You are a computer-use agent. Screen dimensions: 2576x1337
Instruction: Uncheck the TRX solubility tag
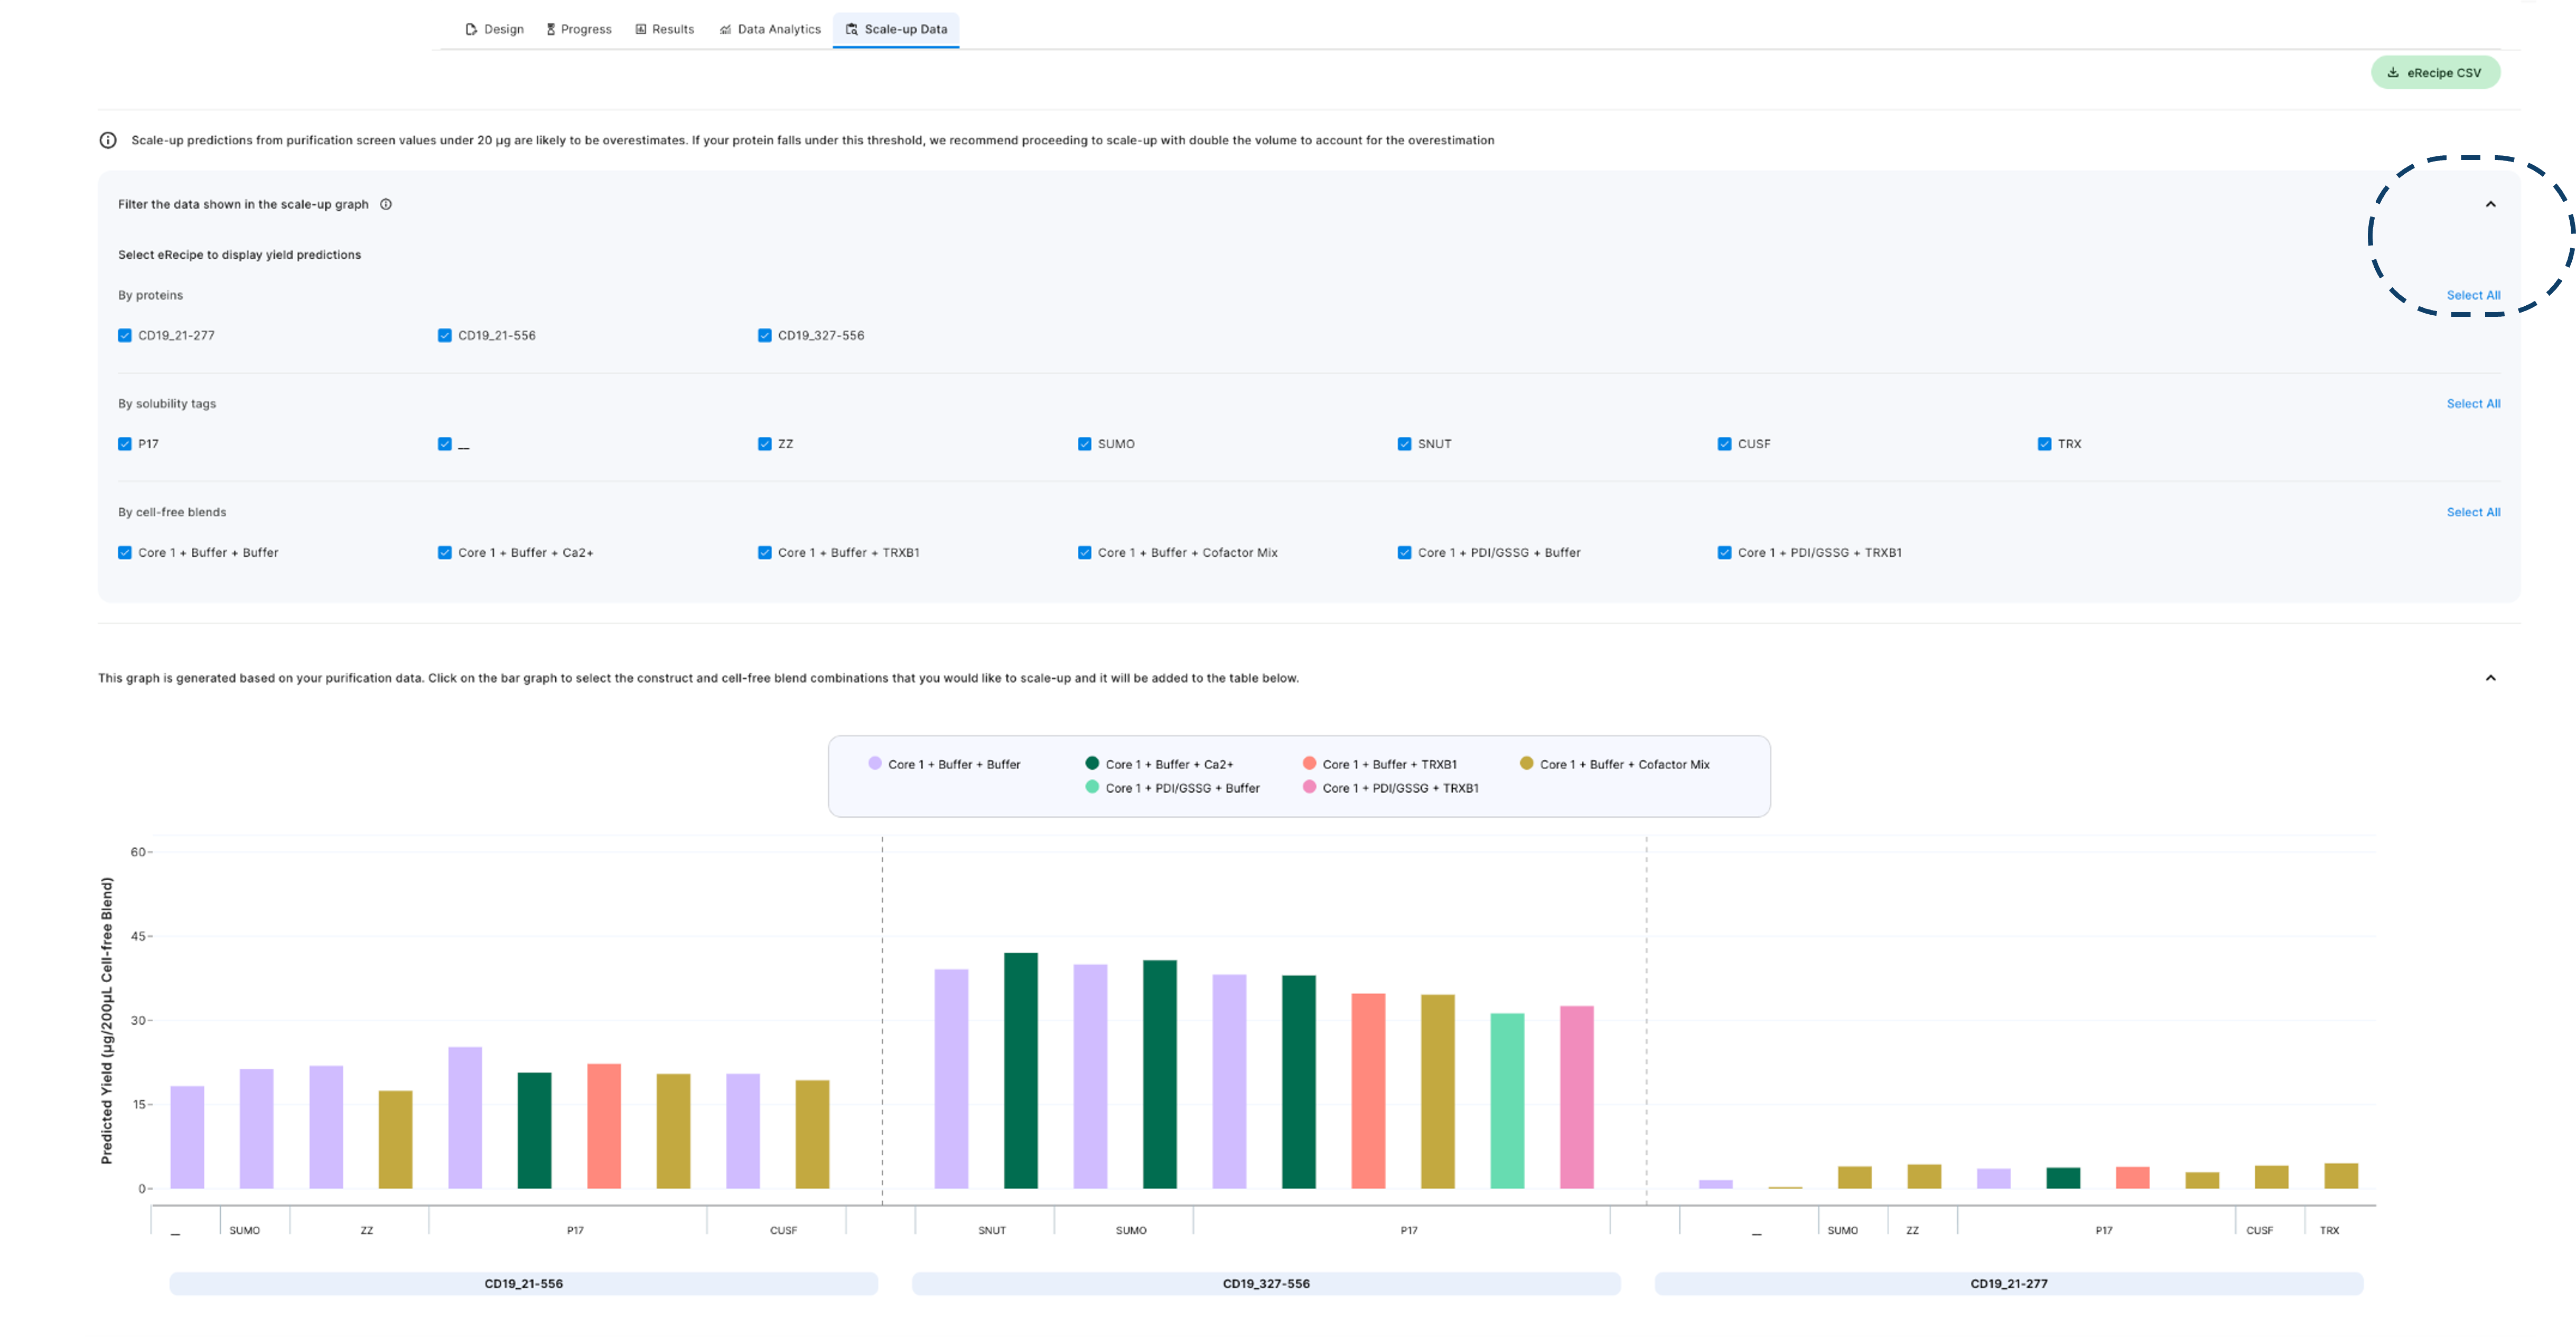coord(2045,444)
